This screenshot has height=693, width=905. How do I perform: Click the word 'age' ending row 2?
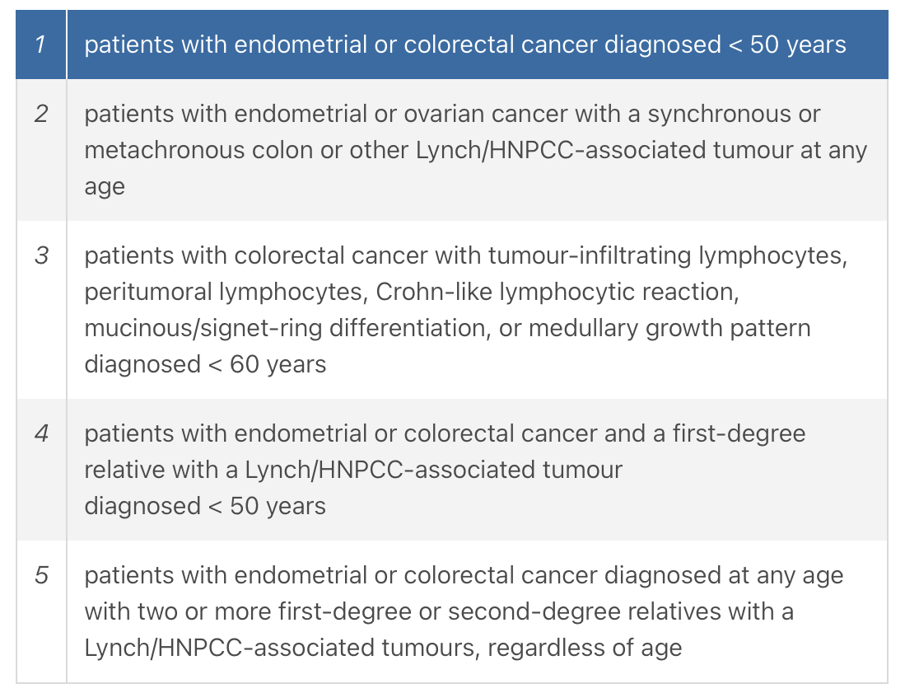[105, 188]
